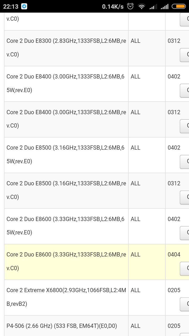Select the highlighted Core 2 Duo E8600 row

(x=66, y=261)
